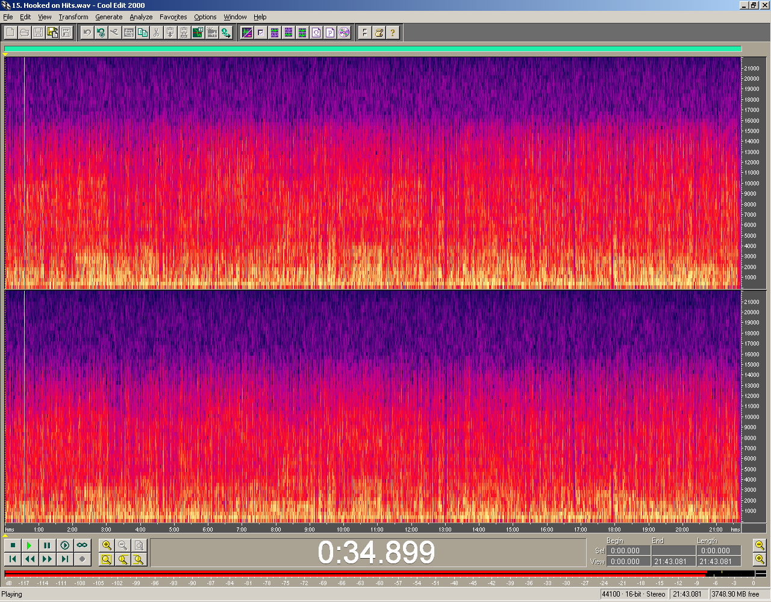The height and width of the screenshot is (602, 771).
Task: Open the Transform menu
Action: coord(73,17)
